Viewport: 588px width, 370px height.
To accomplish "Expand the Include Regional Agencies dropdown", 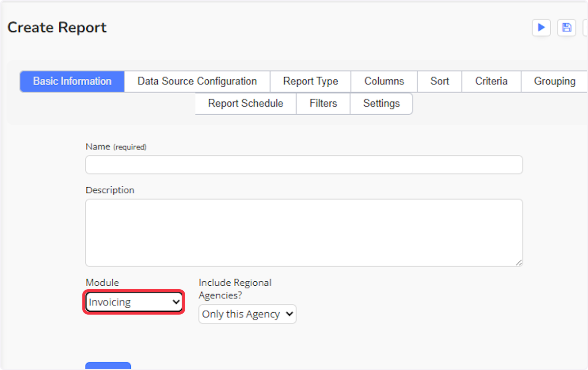I will [x=247, y=314].
